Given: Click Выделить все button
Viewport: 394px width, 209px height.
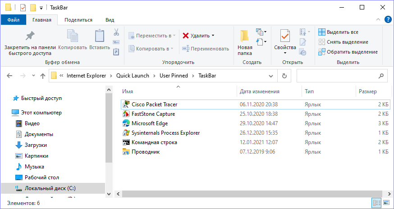Looking at the screenshot, I should tap(338, 32).
